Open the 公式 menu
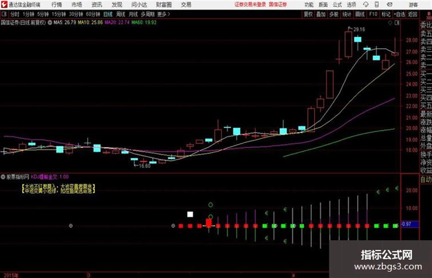This screenshot has width=432, height=278. click(x=337, y=5)
